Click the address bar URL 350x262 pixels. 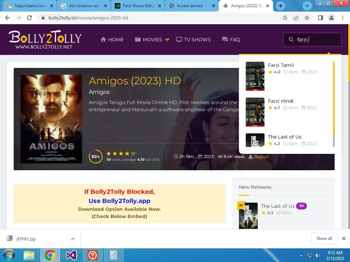coord(89,18)
